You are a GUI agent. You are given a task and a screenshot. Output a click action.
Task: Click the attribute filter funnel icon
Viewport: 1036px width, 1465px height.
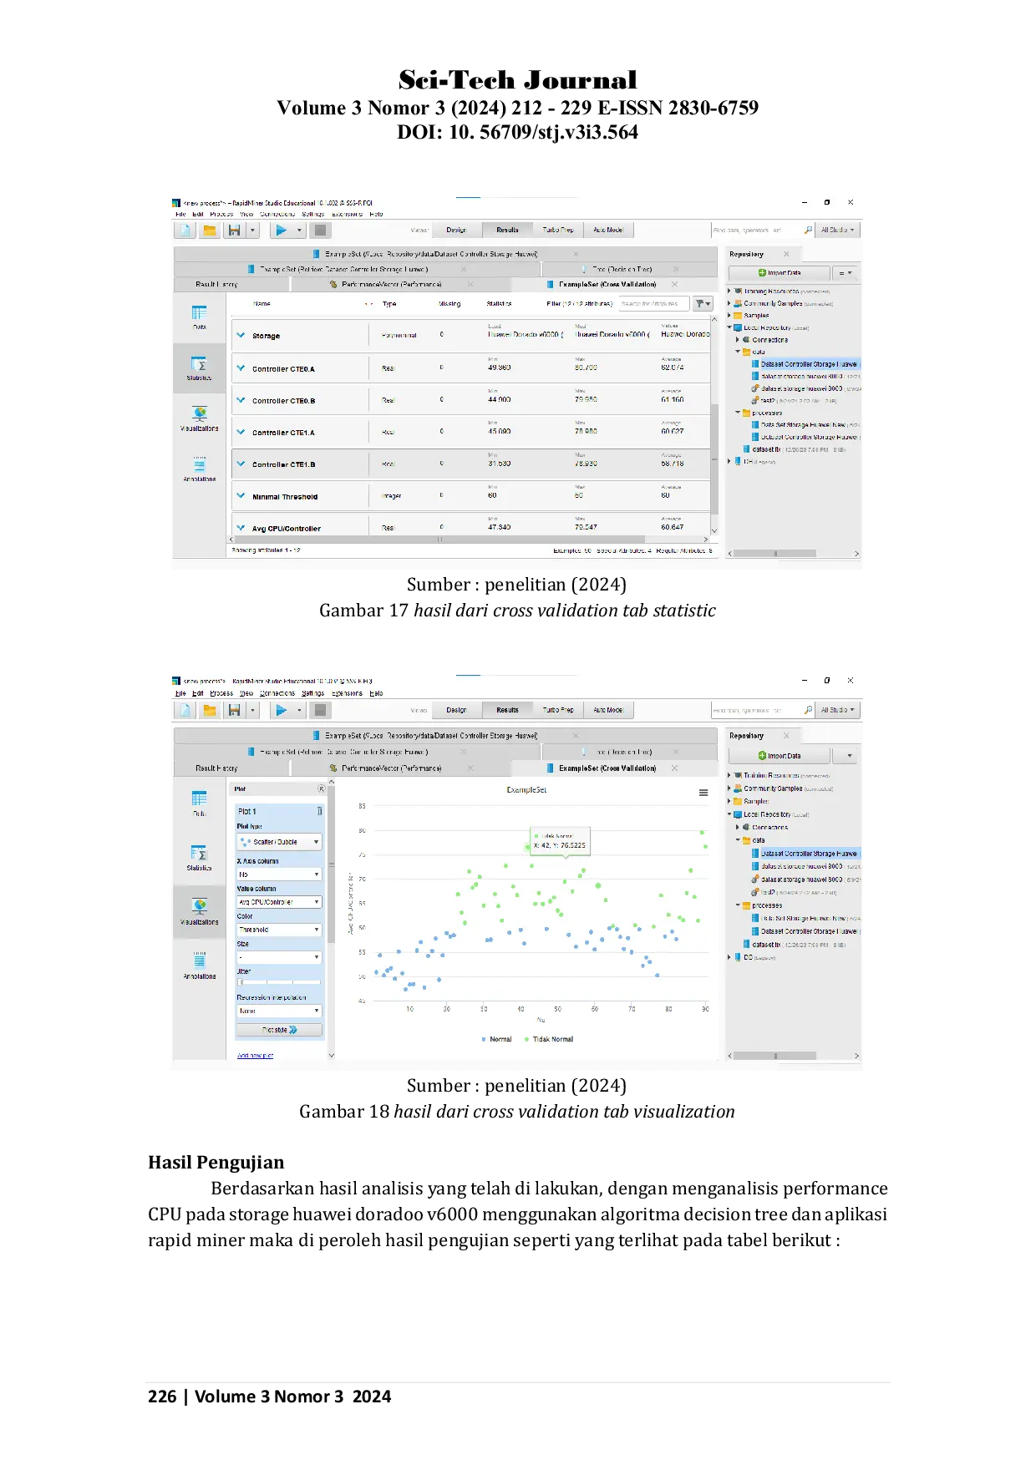tap(702, 304)
